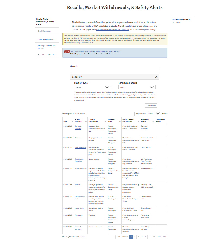The height and width of the screenshot is (244, 222).
Task: Click the First pagination button
Action: click(118, 237)
